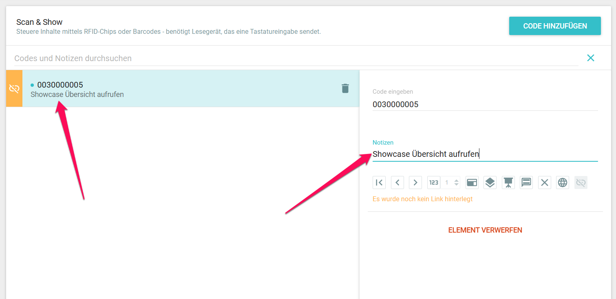
Task: Select the globe web link icon
Action: click(563, 182)
